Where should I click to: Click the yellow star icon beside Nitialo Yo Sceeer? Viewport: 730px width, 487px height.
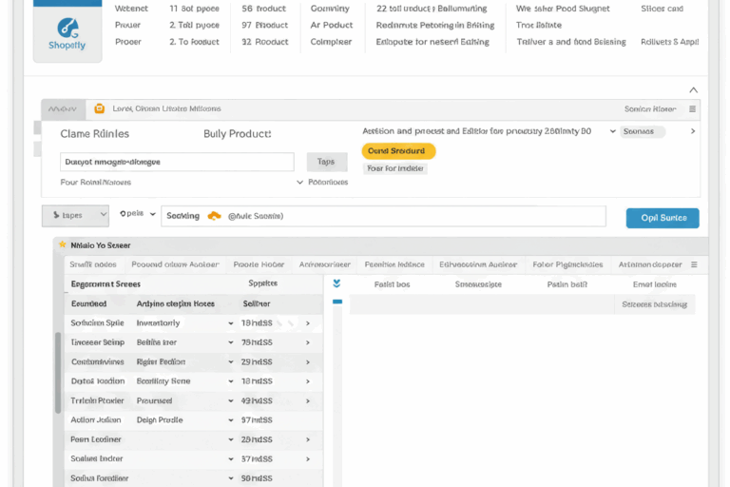click(62, 244)
